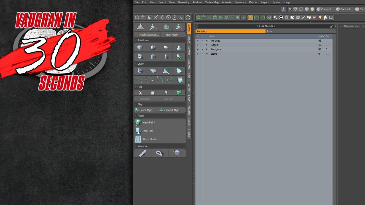Collapse the Draw section
This screenshot has height=205, width=365.
coord(136,64)
